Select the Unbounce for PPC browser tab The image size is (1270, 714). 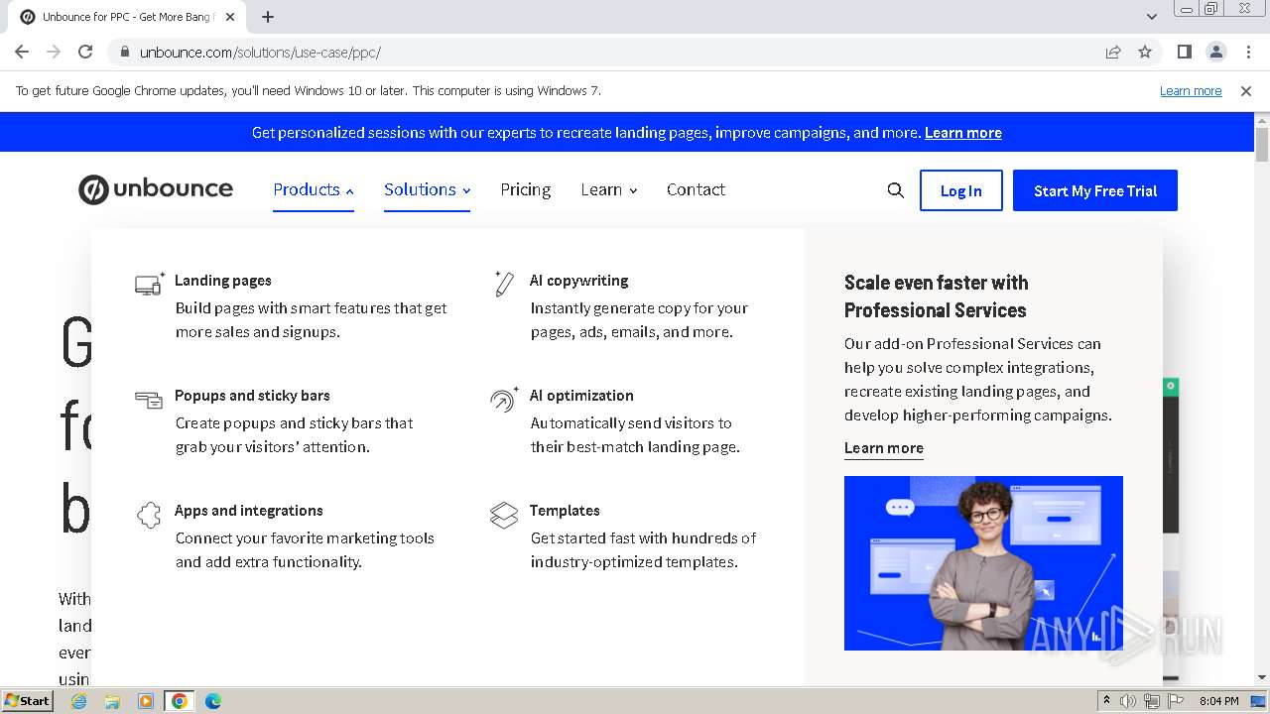tap(125, 17)
